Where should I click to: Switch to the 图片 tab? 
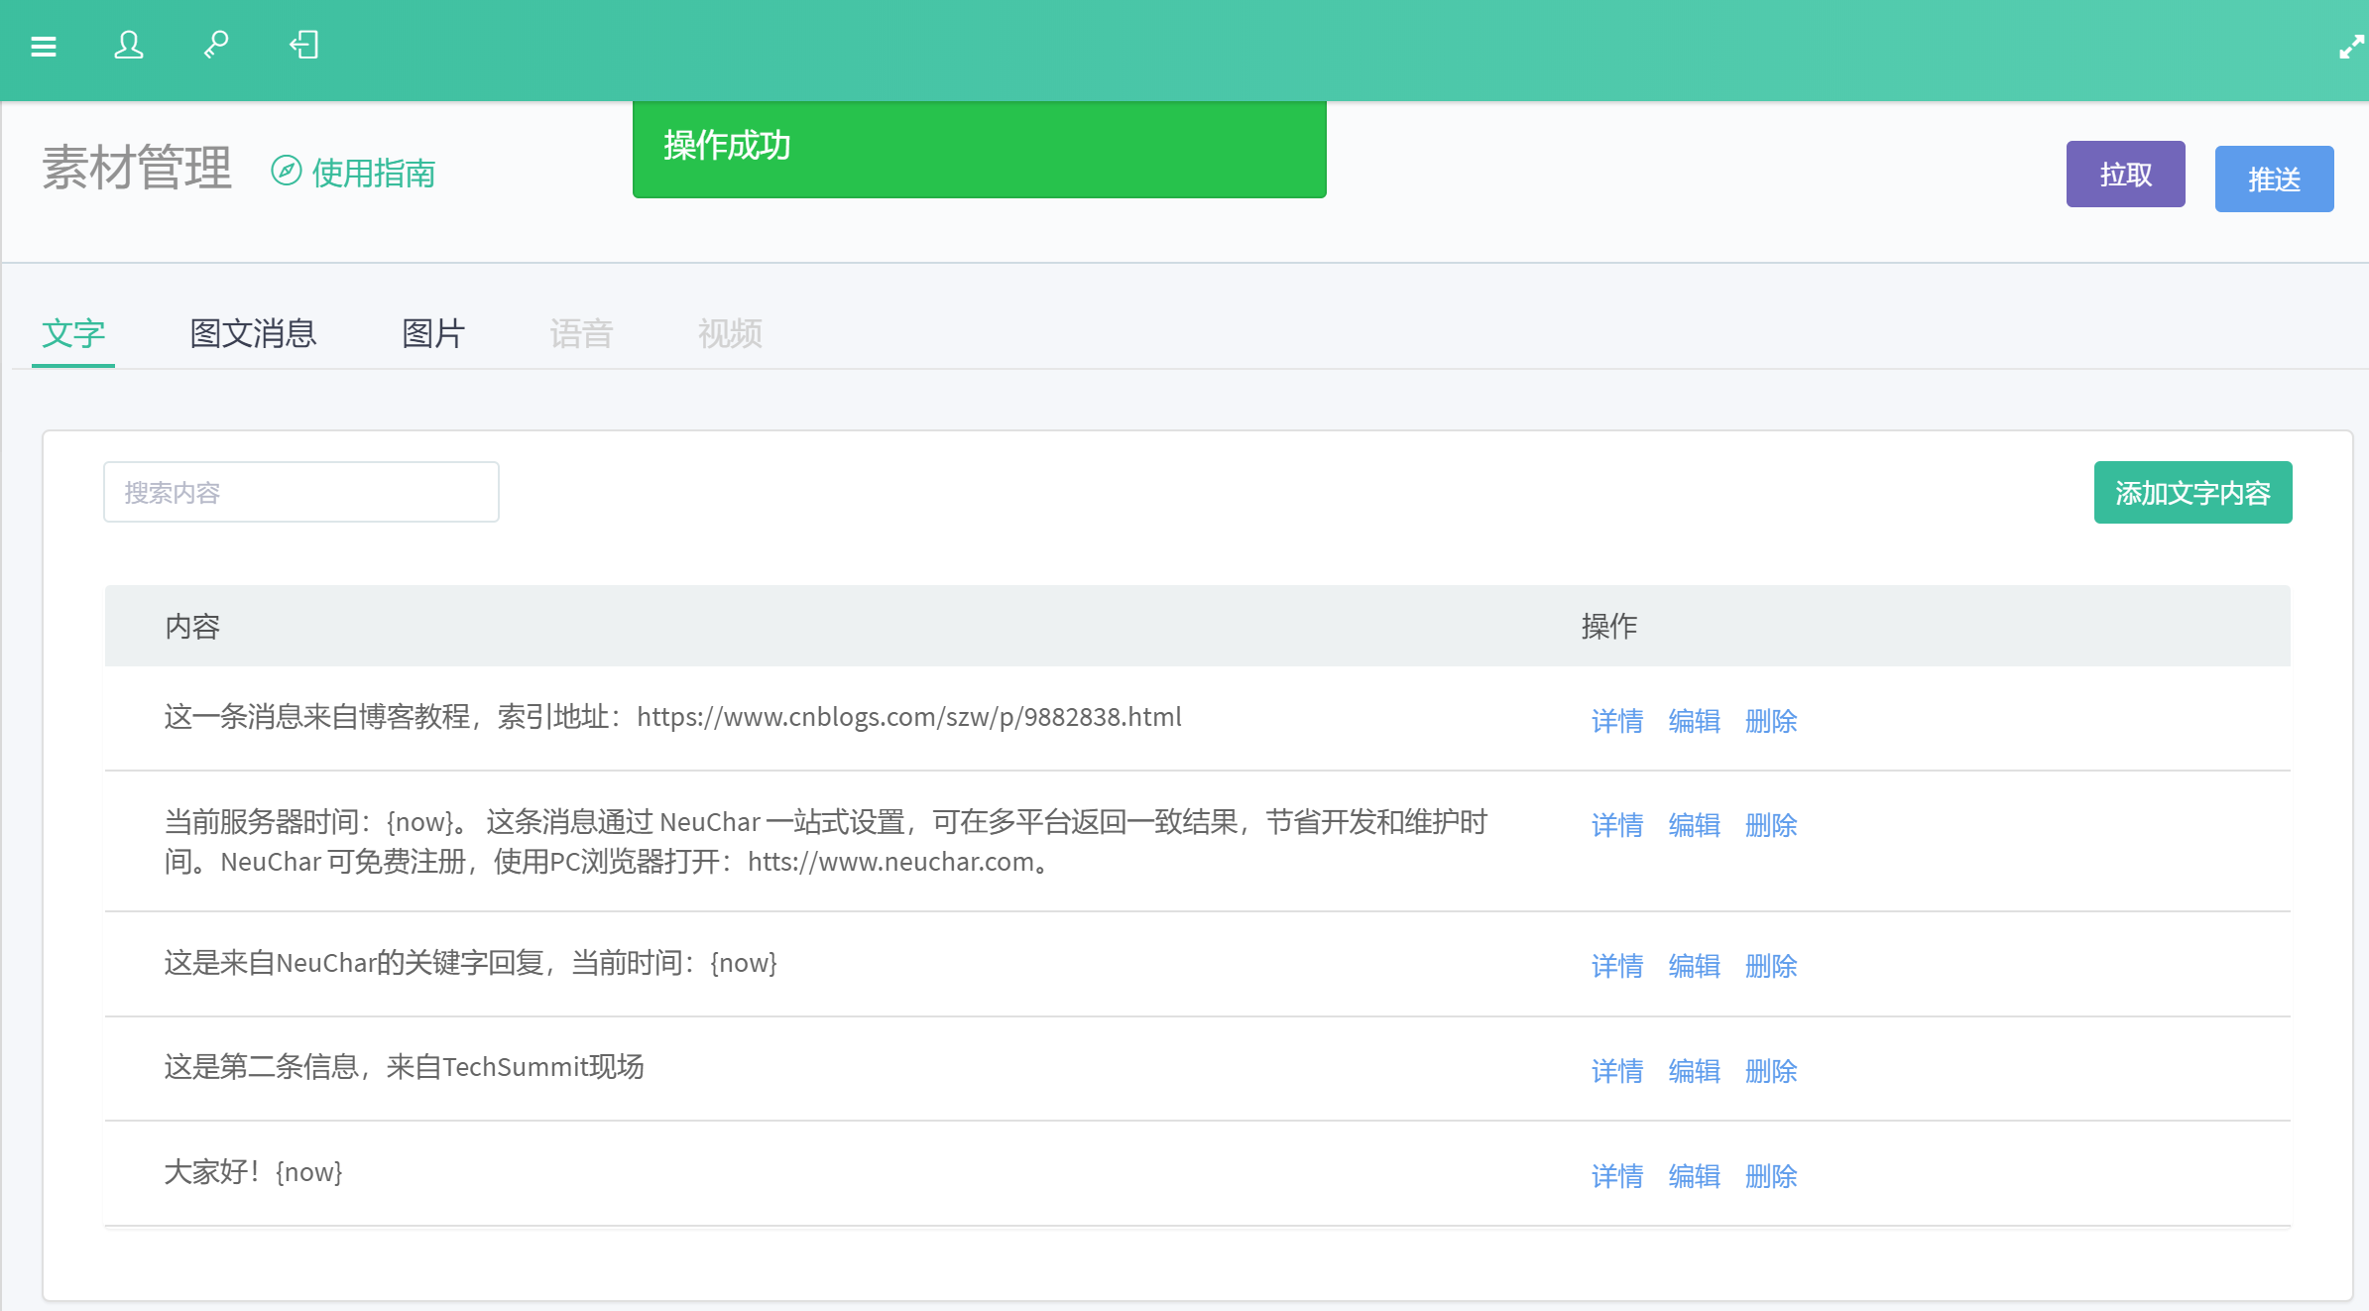pyautogui.click(x=433, y=334)
